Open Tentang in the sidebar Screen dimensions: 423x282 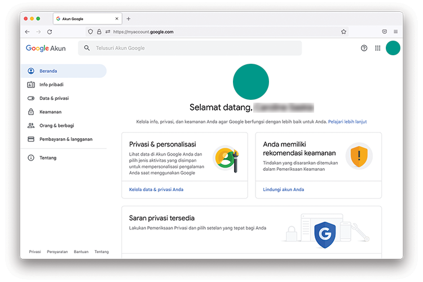click(x=64, y=157)
